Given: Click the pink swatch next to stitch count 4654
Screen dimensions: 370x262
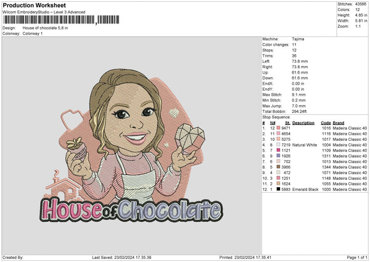Looking at the screenshot, I should pyautogui.click(x=279, y=133).
